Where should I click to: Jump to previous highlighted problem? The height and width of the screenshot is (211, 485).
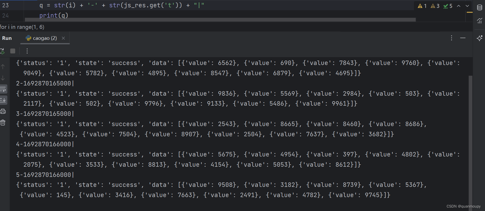pyautogui.click(x=459, y=6)
